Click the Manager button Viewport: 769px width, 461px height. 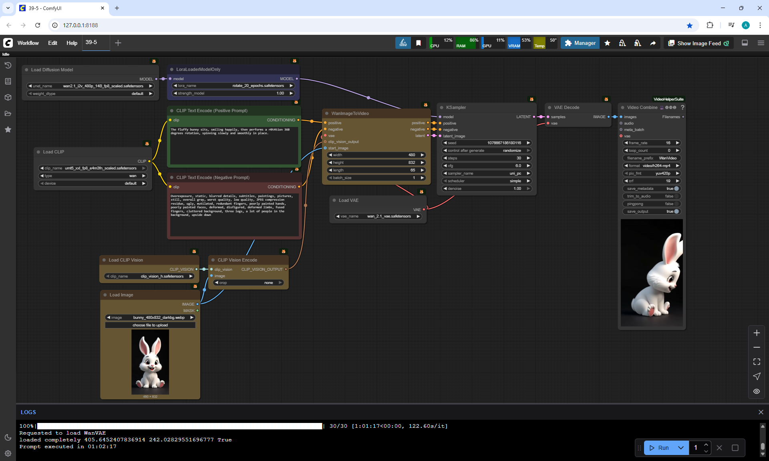click(x=580, y=43)
